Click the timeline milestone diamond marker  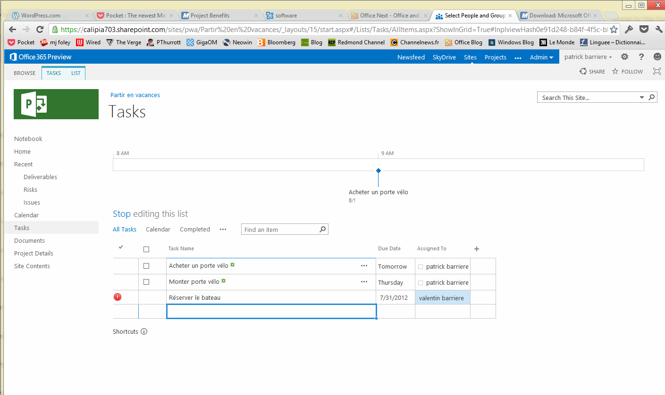coord(379,171)
